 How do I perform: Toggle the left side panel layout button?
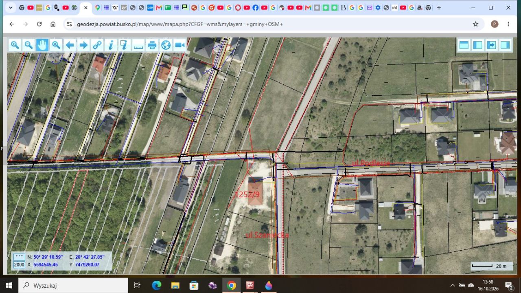(478, 45)
